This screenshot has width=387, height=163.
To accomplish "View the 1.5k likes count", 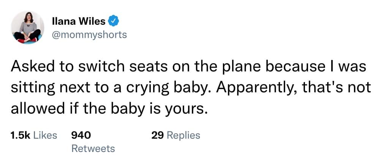I will (20, 135).
